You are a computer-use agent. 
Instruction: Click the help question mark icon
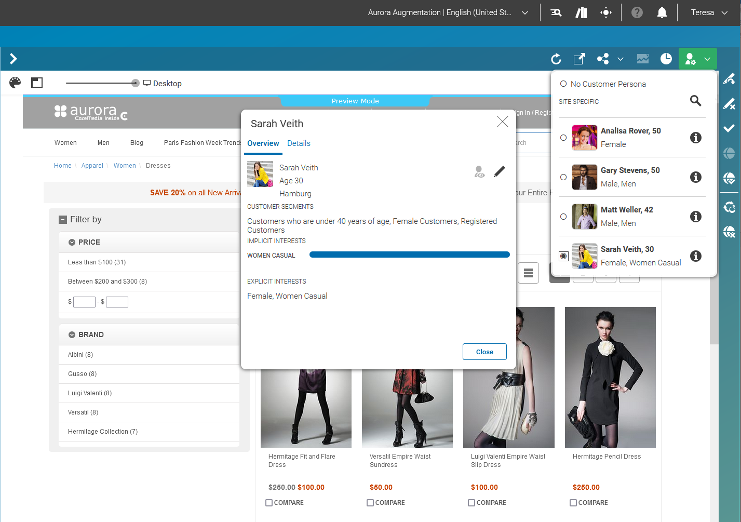(637, 12)
